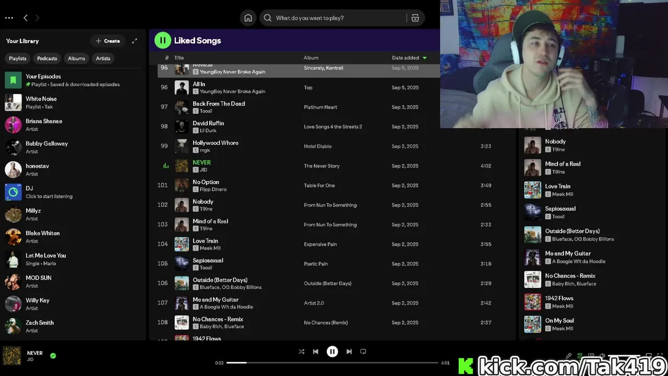668x376 pixels.
Task: Open Willy Kay artist in library
Action: click(73, 304)
